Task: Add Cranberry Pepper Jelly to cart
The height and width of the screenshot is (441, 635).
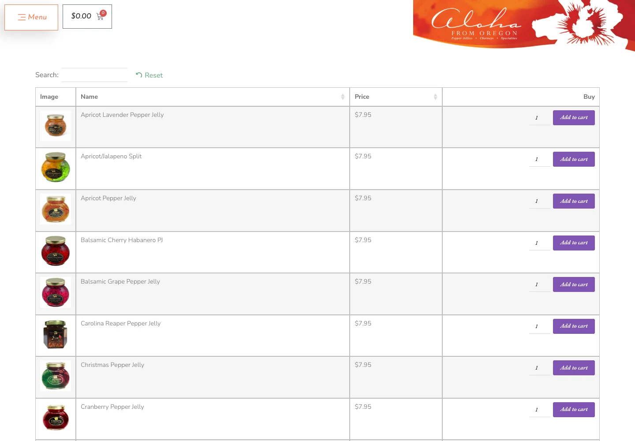Action: [x=574, y=410]
